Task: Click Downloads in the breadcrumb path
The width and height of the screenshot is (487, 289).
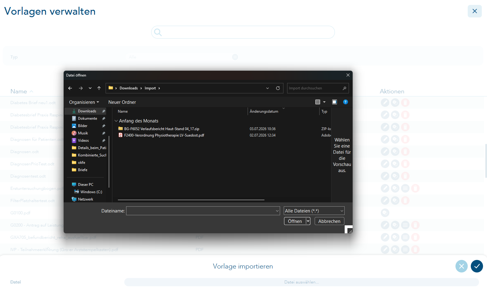Action: [129, 88]
